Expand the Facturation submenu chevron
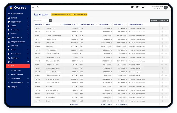This screenshot has height=113, width=177. 28,30
